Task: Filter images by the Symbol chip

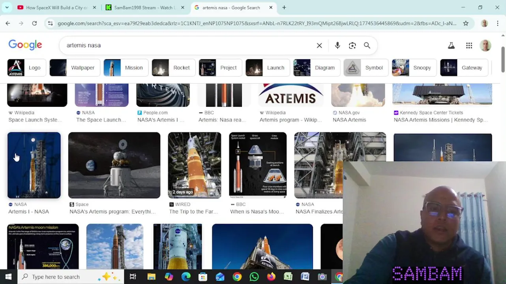Action: (366, 67)
